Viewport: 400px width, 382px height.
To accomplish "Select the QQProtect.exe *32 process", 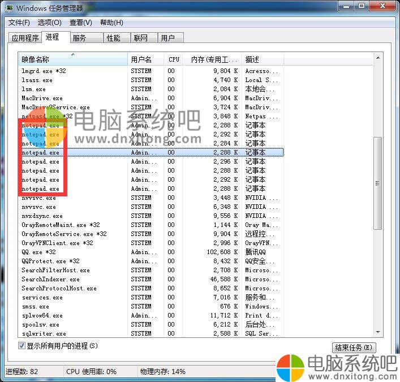I will click(150, 261).
